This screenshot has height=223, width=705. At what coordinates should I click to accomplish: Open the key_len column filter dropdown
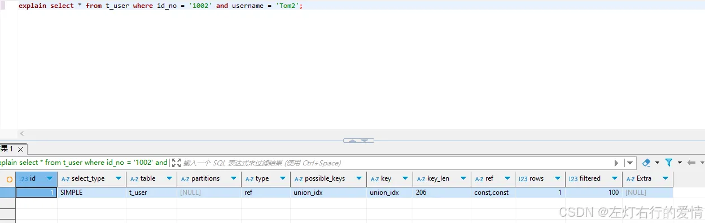click(x=463, y=178)
